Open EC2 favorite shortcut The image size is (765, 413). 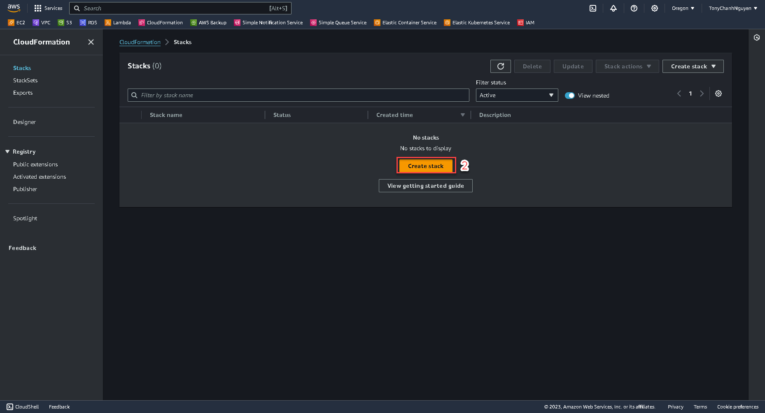(16, 23)
